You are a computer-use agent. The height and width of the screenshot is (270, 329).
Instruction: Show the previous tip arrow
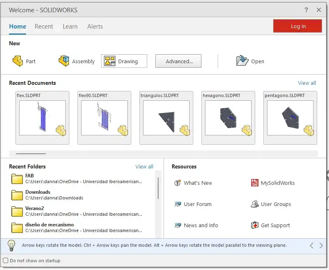click(x=311, y=246)
